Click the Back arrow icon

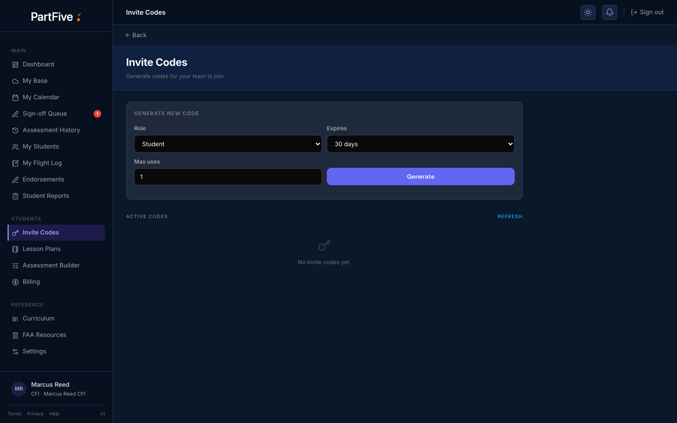[128, 35]
